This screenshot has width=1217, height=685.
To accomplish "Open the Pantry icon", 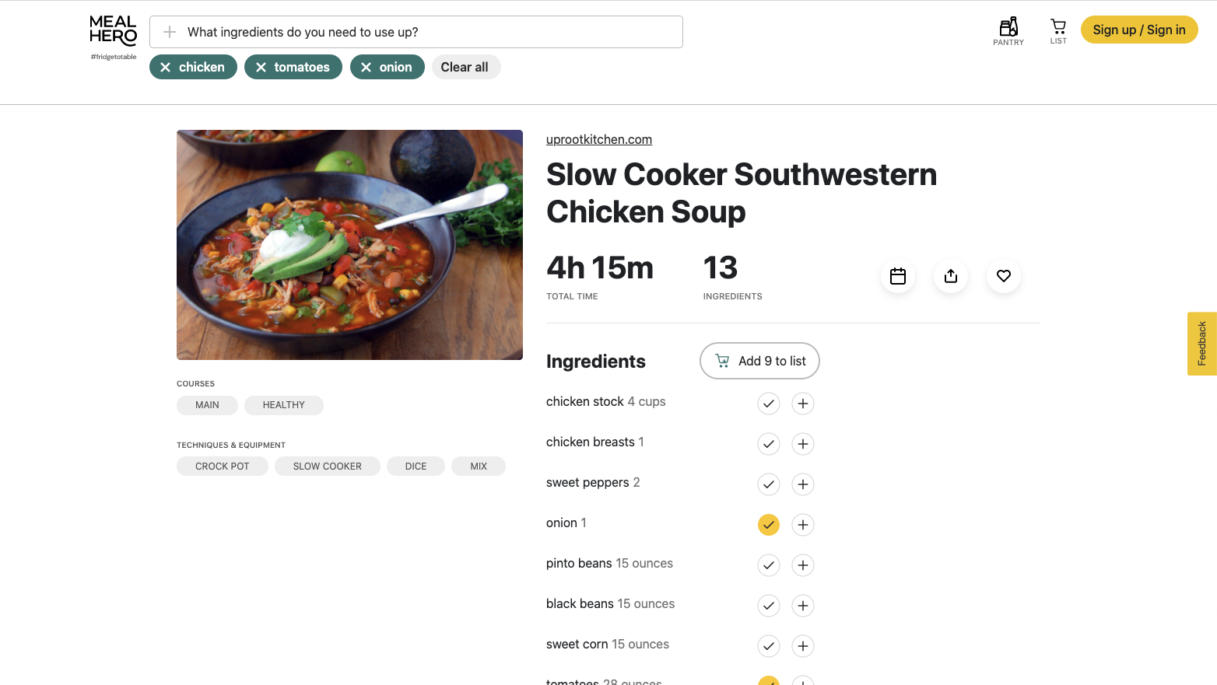I will [x=1008, y=31].
